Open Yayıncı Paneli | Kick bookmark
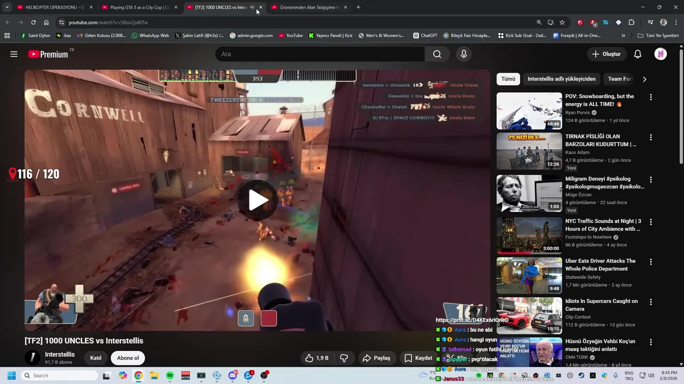 [x=331, y=36]
